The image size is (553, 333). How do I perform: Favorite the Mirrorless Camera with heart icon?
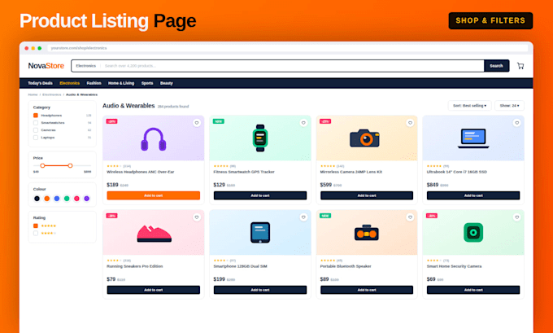point(410,123)
